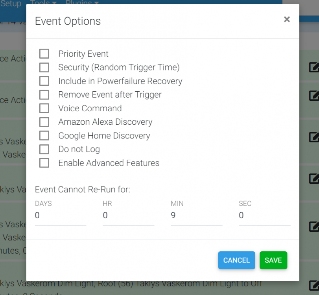Click edit icon on Dim Light to Off row
The height and width of the screenshot is (295, 319).
click(314, 285)
